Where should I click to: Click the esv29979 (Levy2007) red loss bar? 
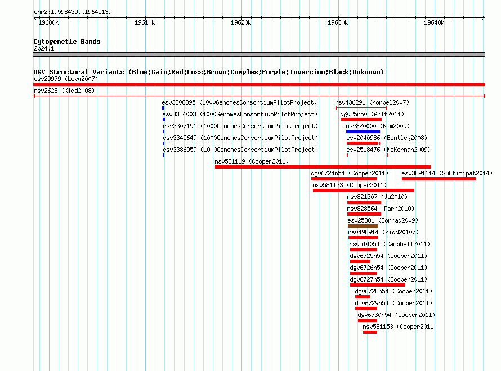(x=259, y=84)
